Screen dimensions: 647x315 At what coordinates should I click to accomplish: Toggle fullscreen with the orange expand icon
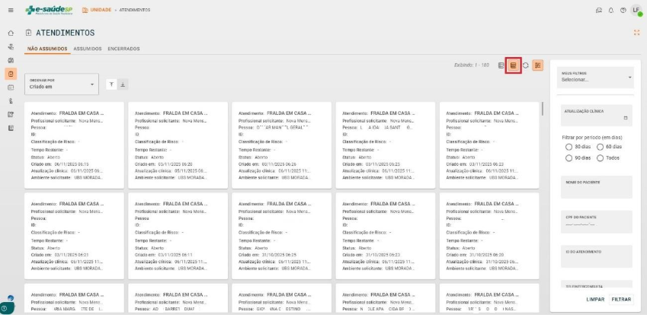tap(636, 33)
